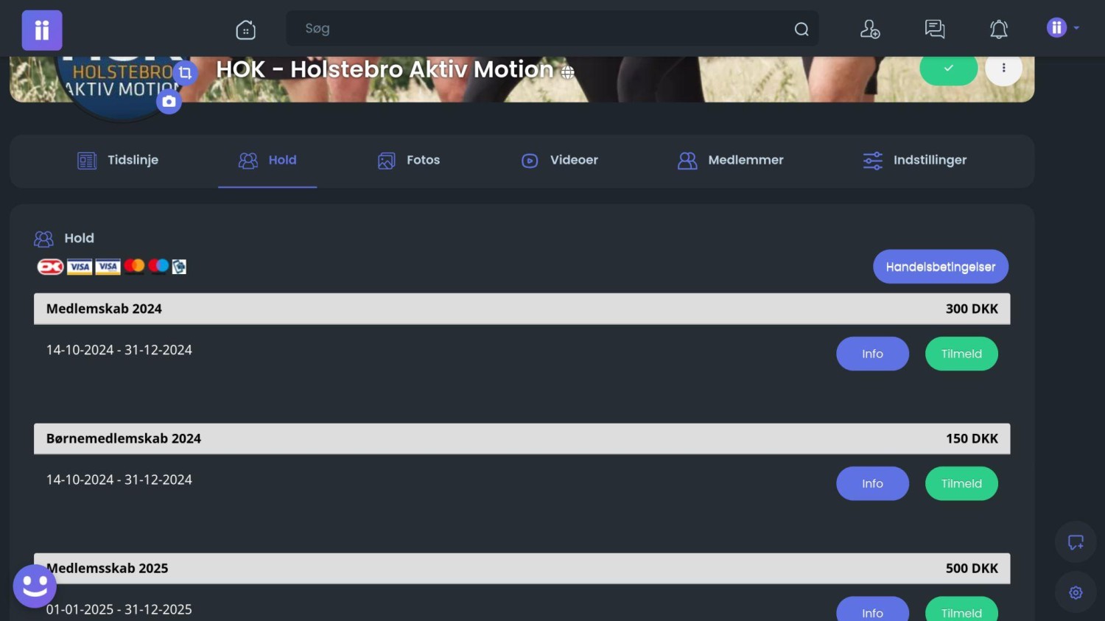Open the purple app logo home
Image resolution: width=1105 pixels, height=621 pixels.
pos(42,30)
